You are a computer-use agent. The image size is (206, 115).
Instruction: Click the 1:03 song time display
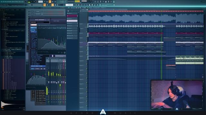[x=63, y=2]
